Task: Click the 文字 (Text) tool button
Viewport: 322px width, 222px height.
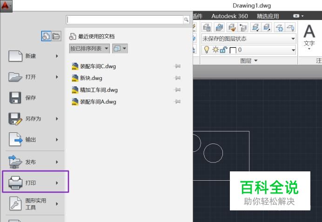Action: coord(309,37)
